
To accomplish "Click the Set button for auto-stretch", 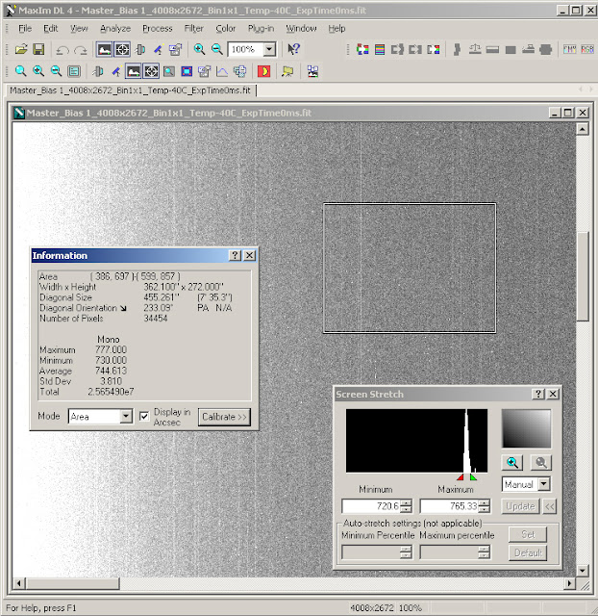I will [528, 534].
